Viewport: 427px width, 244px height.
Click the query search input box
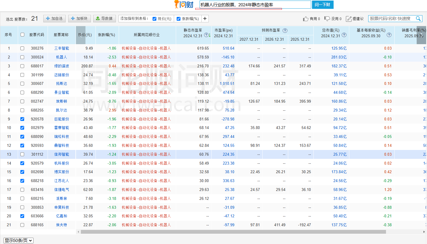click(255, 5)
